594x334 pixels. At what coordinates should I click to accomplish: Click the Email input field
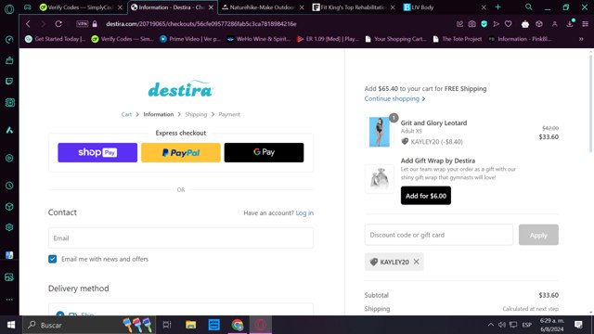181,238
